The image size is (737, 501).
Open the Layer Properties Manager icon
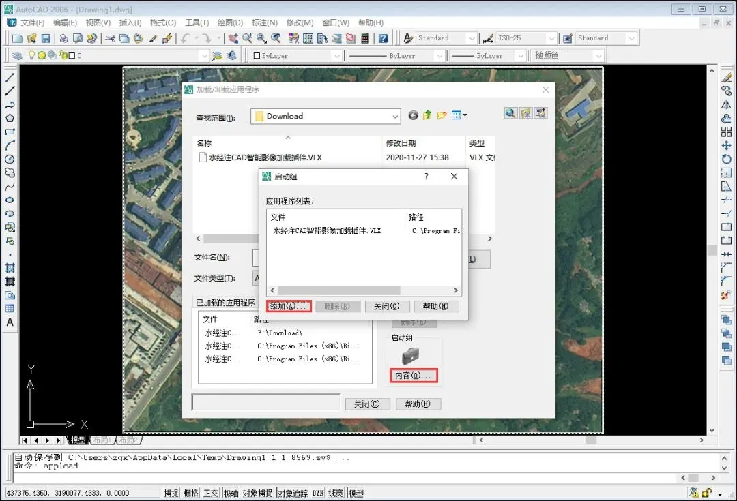[17, 56]
